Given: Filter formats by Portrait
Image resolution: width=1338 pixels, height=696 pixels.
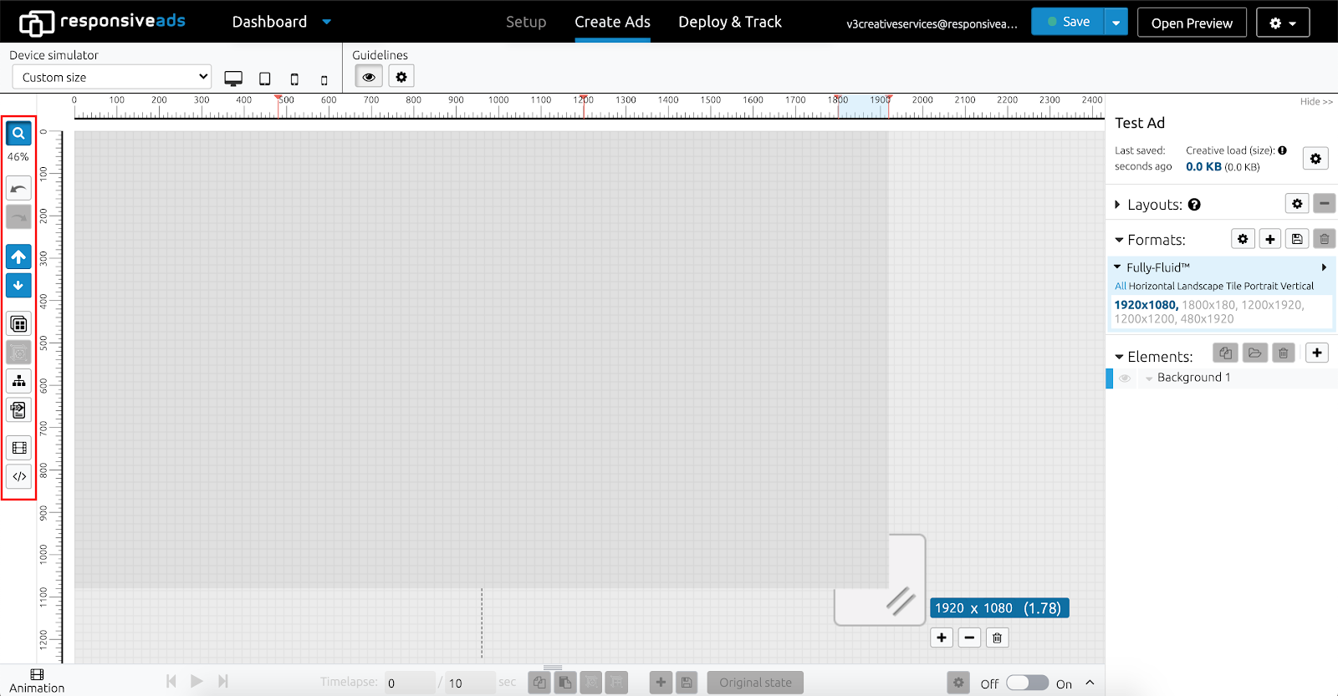Looking at the screenshot, I should point(1261,286).
